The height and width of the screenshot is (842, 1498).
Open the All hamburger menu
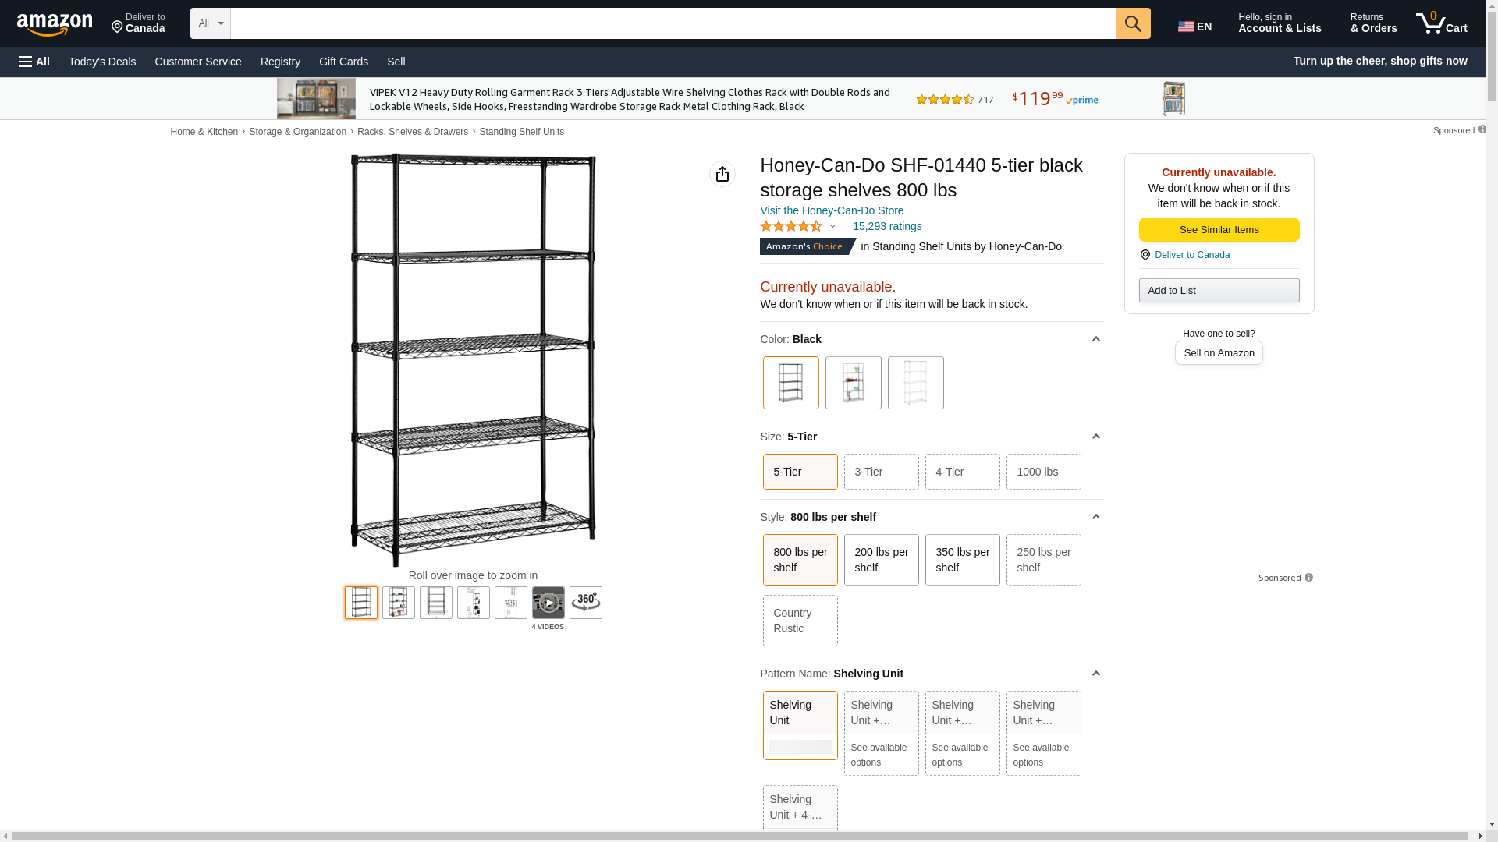click(x=34, y=62)
